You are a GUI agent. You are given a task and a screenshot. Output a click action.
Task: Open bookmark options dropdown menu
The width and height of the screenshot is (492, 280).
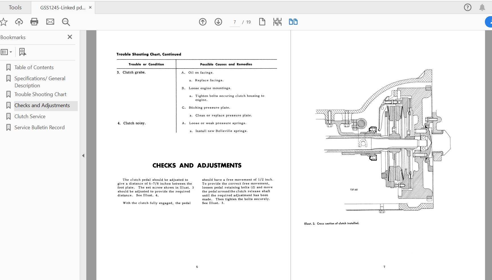(x=6, y=52)
